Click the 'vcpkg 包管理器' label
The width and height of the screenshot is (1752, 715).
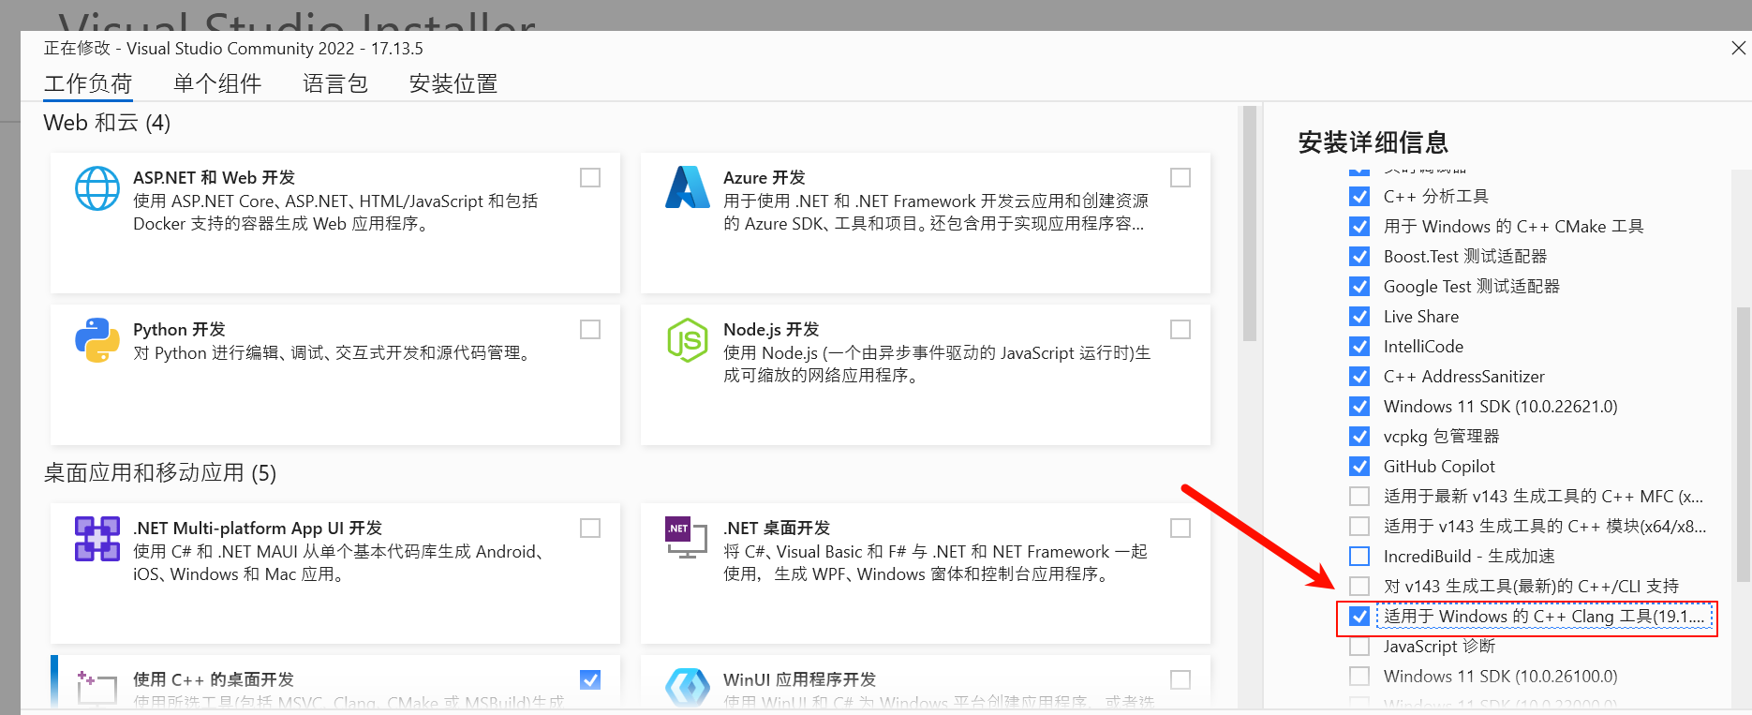pyautogui.click(x=1441, y=437)
